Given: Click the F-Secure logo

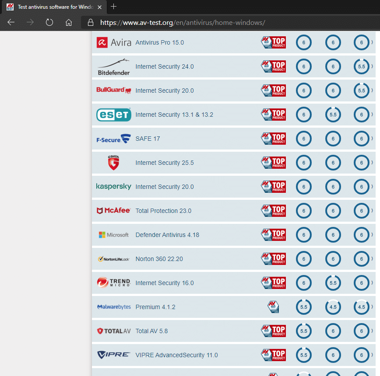Looking at the screenshot, I should [114, 139].
